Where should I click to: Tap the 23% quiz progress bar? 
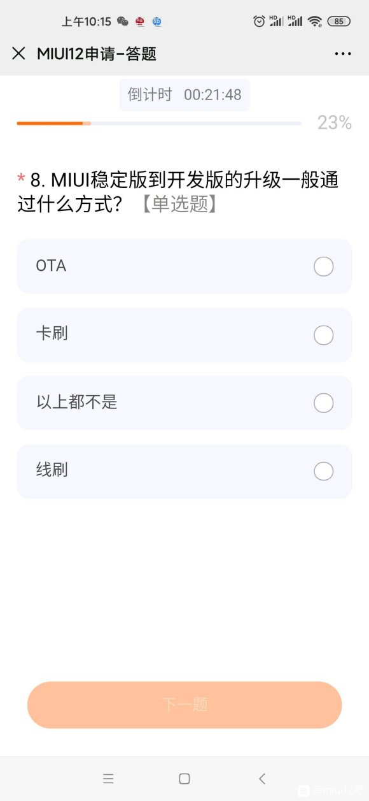click(x=159, y=123)
